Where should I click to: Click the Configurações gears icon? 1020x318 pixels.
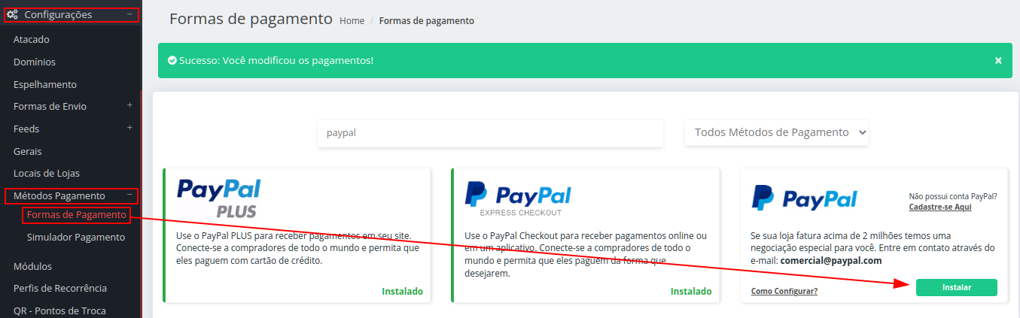(x=13, y=14)
